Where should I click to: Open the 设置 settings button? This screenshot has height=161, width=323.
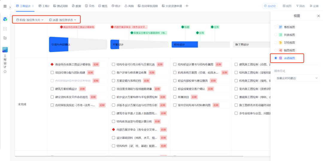point(314,6)
